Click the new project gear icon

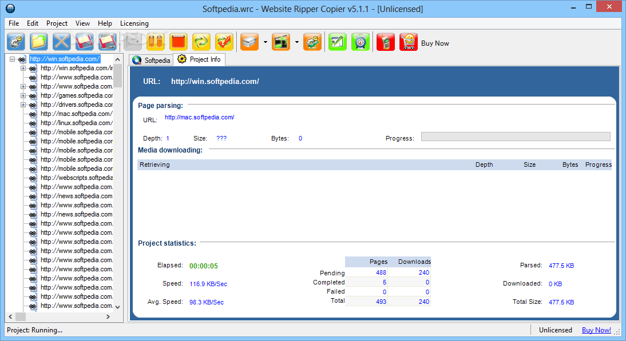(x=15, y=42)
